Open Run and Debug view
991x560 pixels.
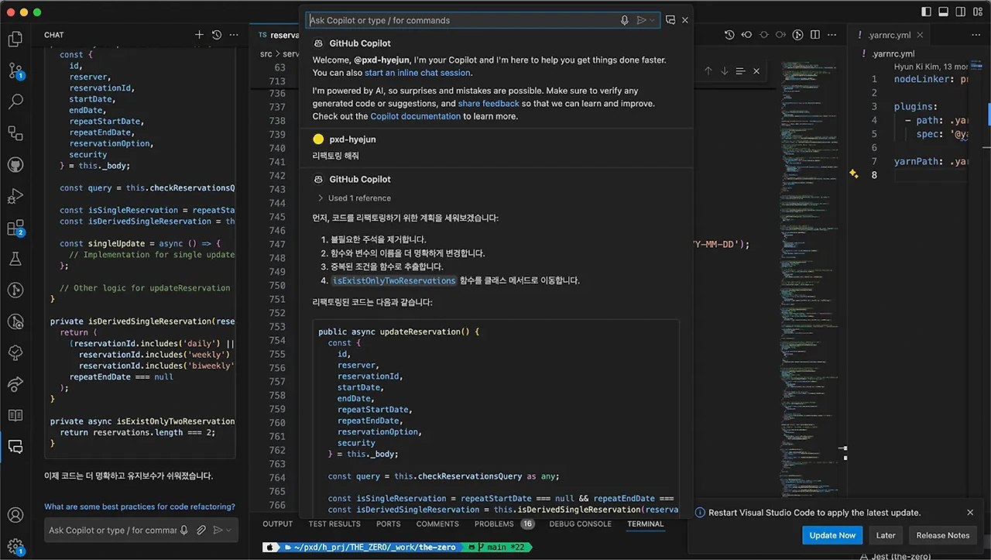pos(15,196)
